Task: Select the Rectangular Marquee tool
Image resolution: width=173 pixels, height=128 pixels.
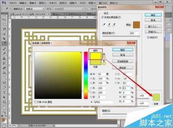Action: 4,24
